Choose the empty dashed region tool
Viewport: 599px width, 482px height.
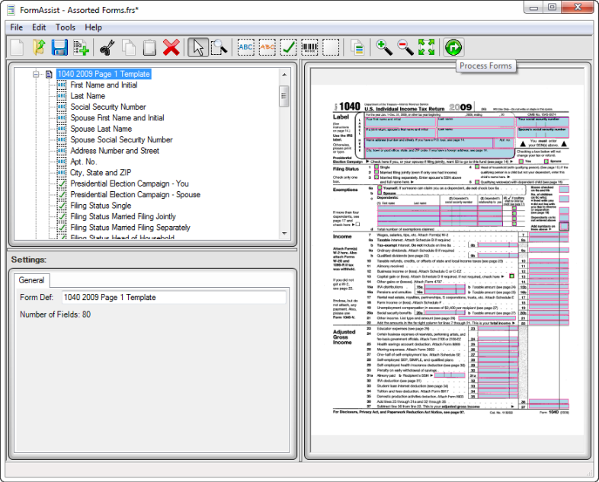click(331, 47)
